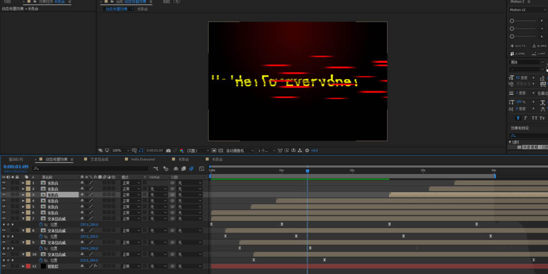This screenshot has height=274, width=548.
Task: Expand layer 5 长条合 properties
Action: point(23,207)
